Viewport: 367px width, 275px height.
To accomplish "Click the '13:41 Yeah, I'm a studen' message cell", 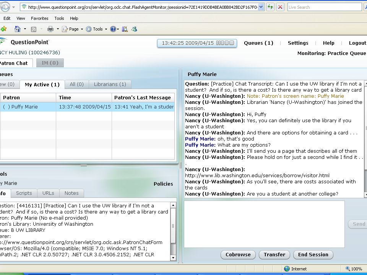I will pos(144,107).
